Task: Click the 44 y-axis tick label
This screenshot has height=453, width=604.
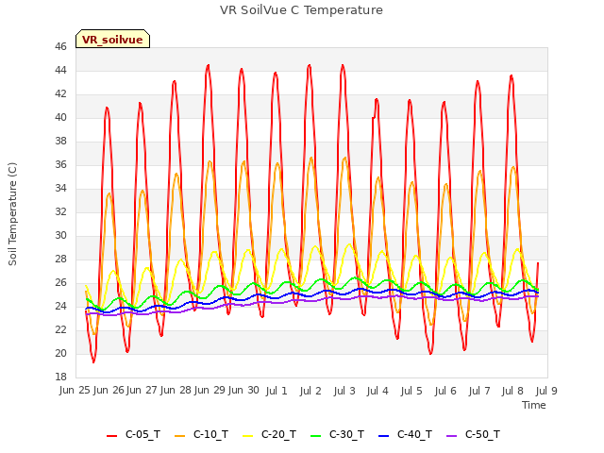Action: [60, 70]
